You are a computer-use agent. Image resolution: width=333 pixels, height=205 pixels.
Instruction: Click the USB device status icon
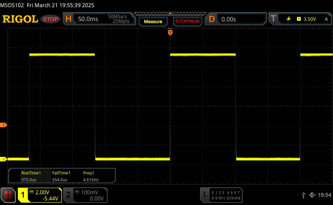[x=303, y=195]
